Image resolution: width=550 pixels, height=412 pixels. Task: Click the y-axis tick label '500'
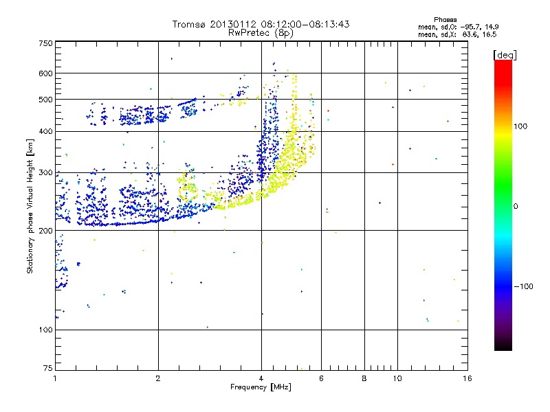(x=45, y=100)
